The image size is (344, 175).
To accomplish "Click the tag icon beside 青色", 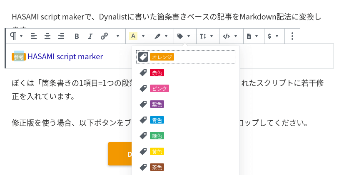I will click(143, 120).
